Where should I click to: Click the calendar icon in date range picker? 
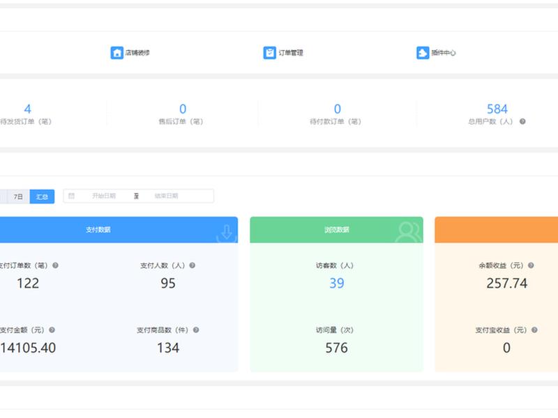coord(72,196)
